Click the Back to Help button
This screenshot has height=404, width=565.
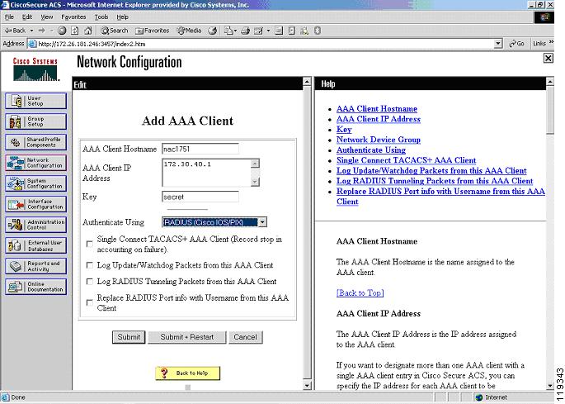[188, 373]
